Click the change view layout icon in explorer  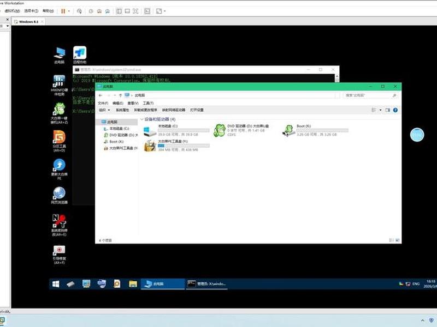pyautogui.click(x=374, y=110)
